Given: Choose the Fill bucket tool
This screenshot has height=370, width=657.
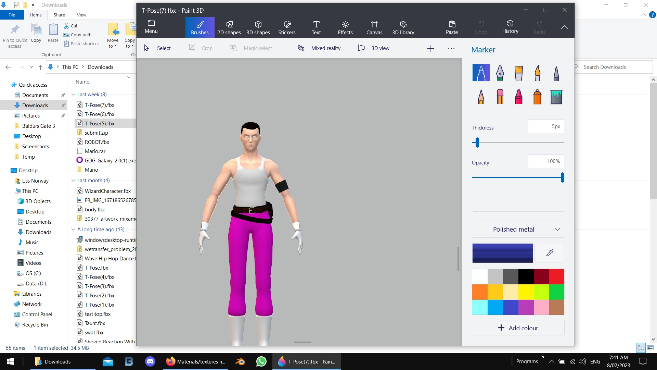Looking at the screenshot, I should click(556, 97).
